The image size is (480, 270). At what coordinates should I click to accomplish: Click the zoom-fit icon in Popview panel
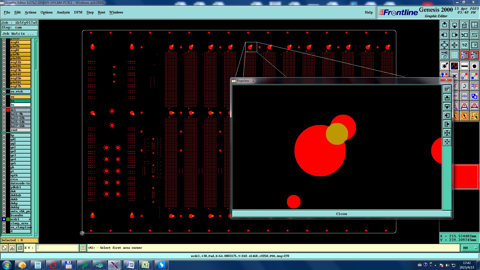(447, 133)
